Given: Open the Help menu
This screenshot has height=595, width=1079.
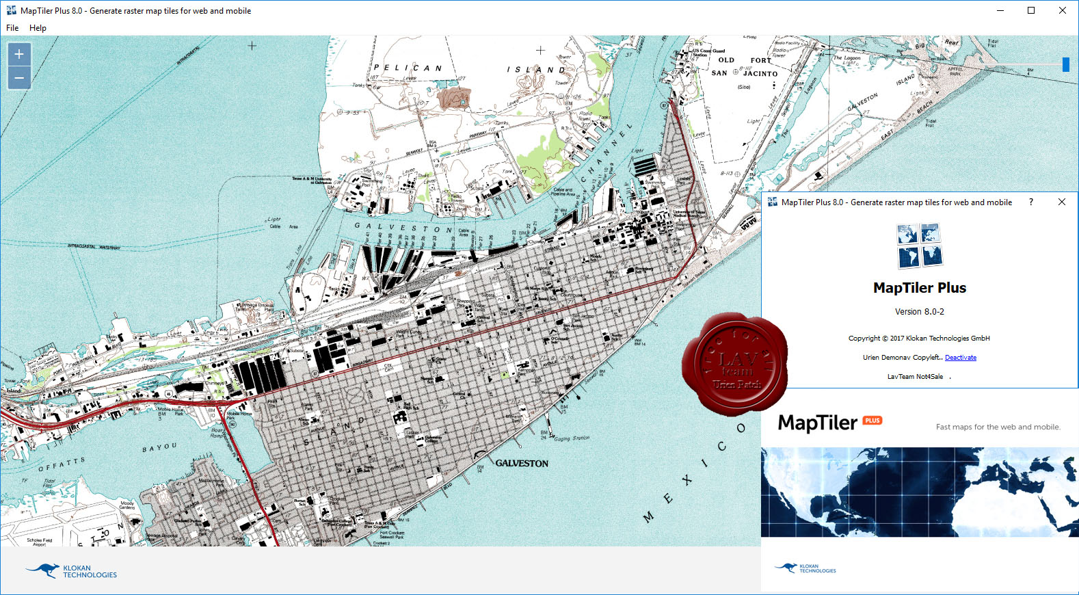Looking at the screenshot, I should tap(38, 28).
